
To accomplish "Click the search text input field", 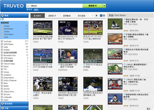I will (x=55, y=6).
